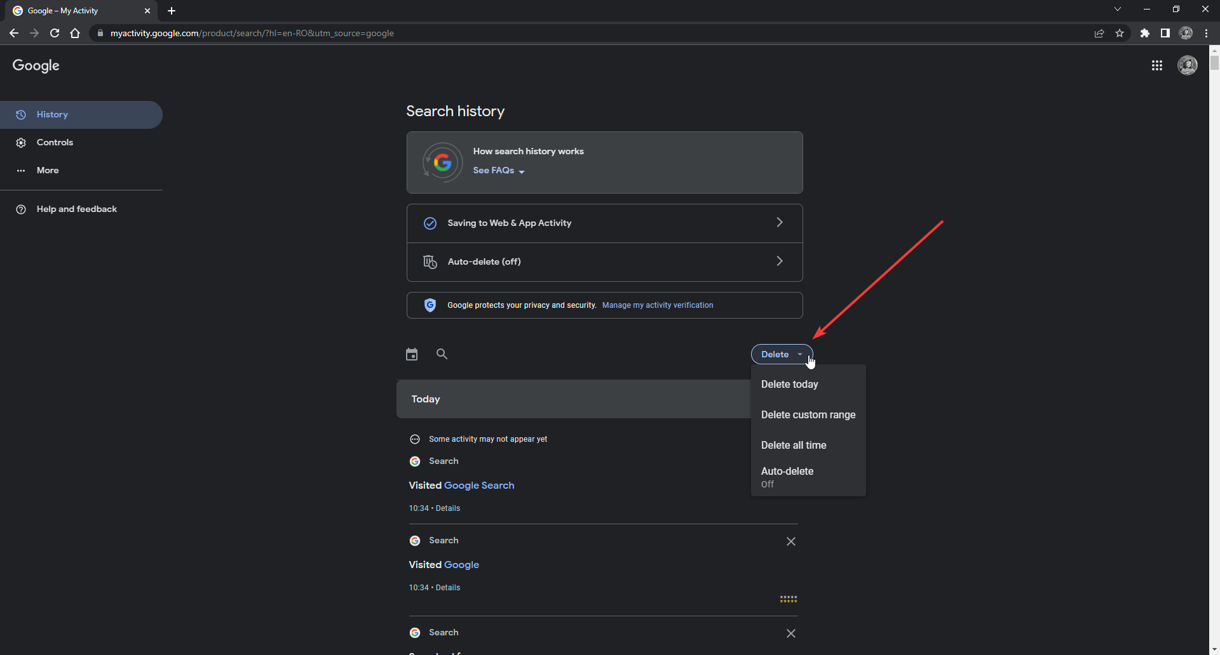
Task: Click the Auto-delete trash clock icon
Action: pos(430,261)
